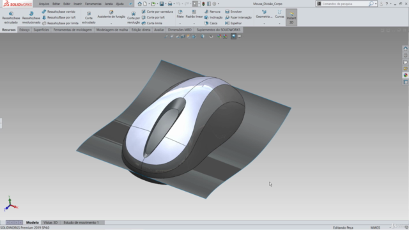Screen dimensions: 409x230
Task: Apply the Filete tool
Action: [x=180, y=14]
